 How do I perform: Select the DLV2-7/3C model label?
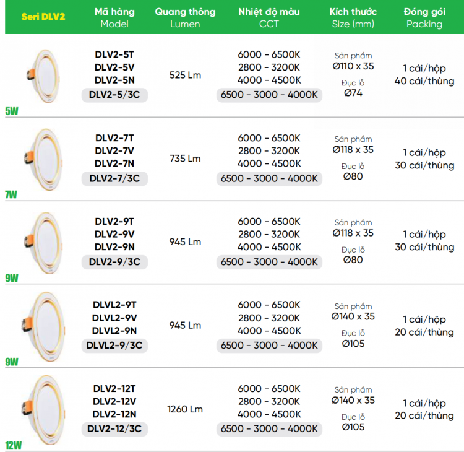click(x=114, y=178)
